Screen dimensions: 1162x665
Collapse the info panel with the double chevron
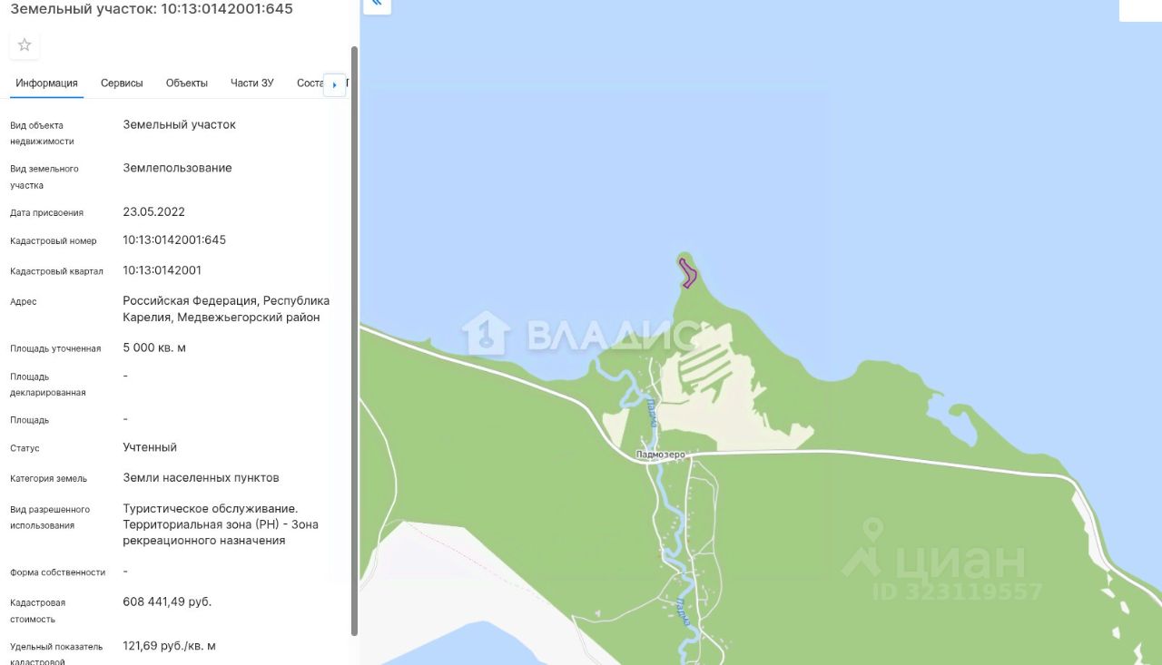coord(377,5)
